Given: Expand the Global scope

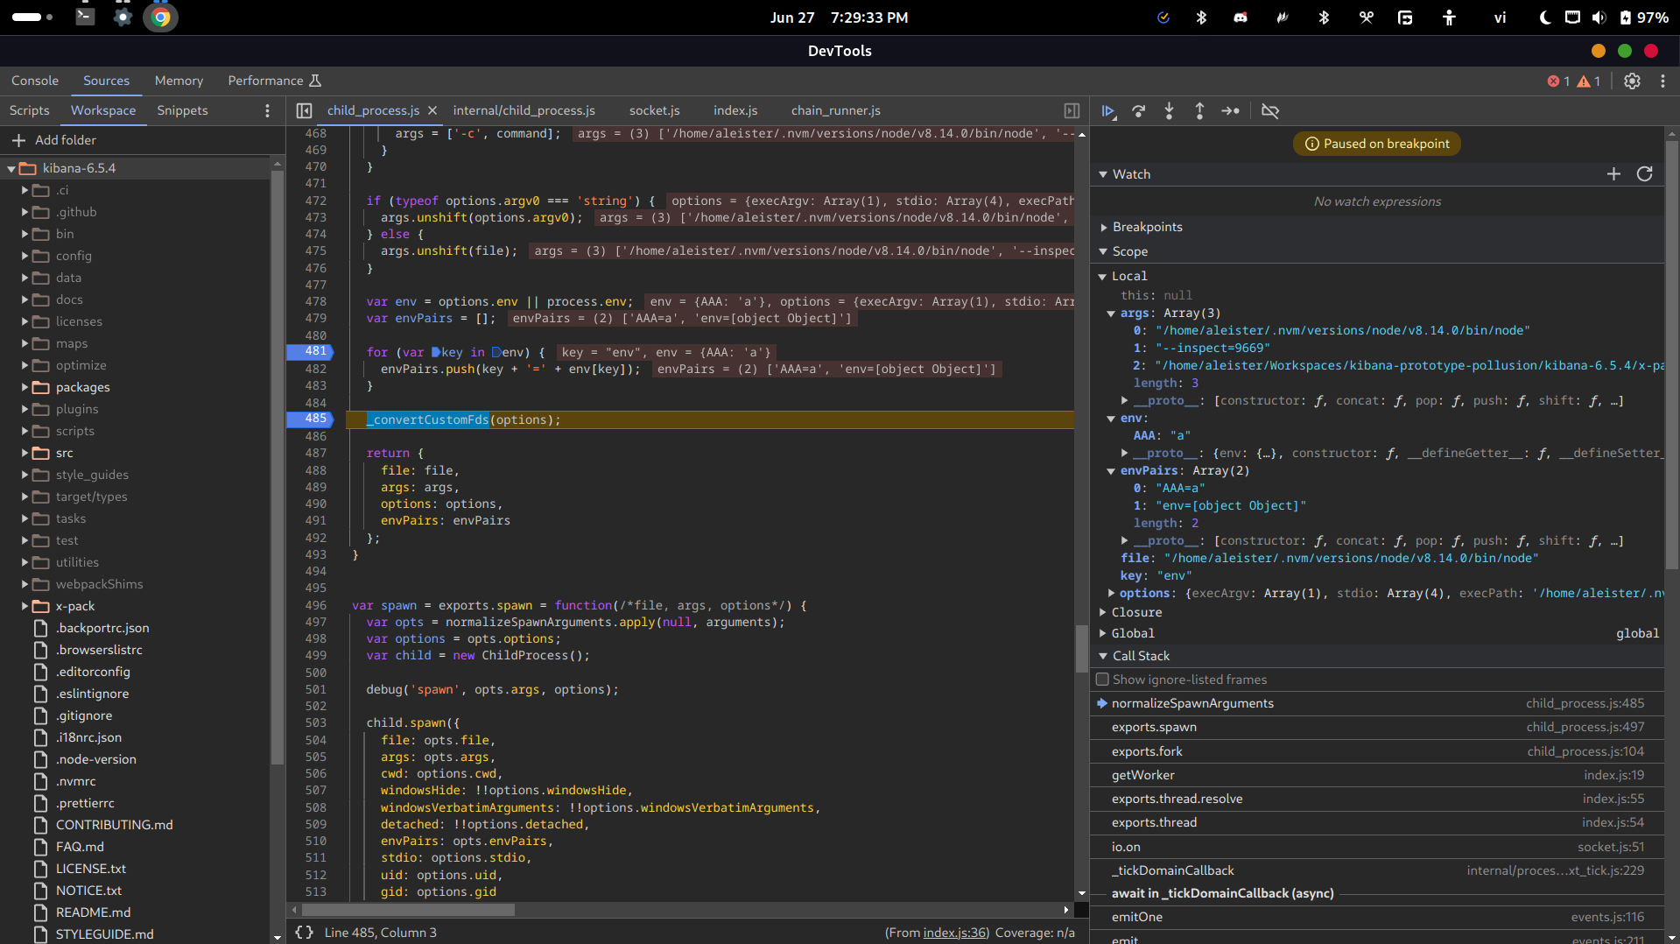Looking at the screenshot, I should point(1104,633).
